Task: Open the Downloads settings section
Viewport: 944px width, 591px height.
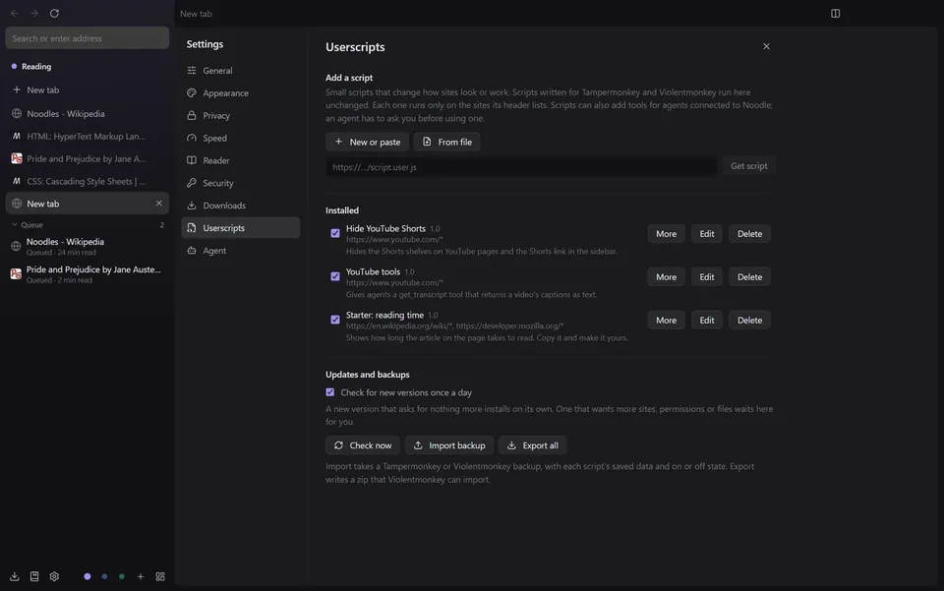Action: (x=240, y=206)
